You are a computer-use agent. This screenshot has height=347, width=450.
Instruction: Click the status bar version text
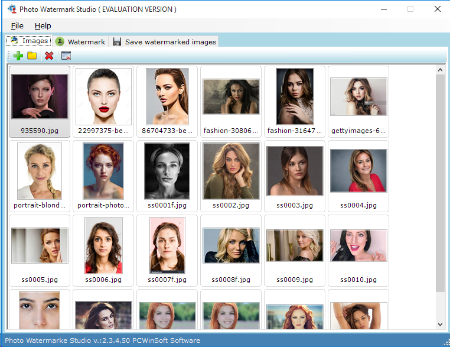click(x=102, y=340)
